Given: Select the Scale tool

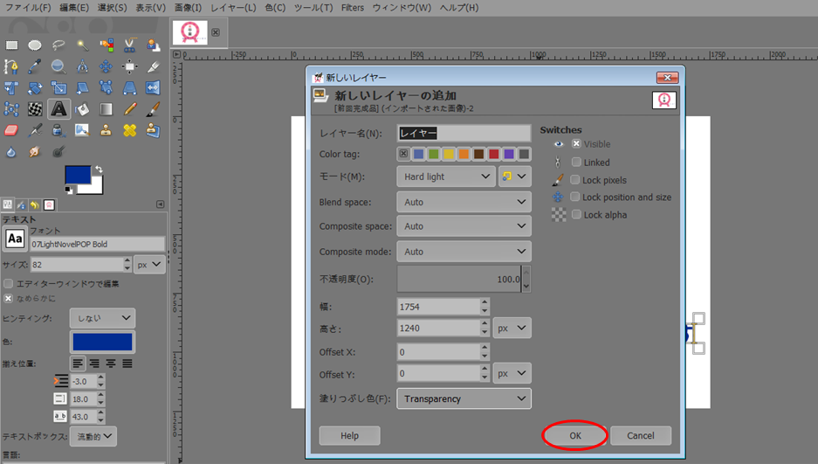Looking at the screenshot, I should [58, 87].
